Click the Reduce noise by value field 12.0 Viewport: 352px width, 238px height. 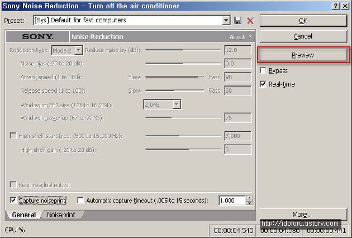tap(238, 50)
